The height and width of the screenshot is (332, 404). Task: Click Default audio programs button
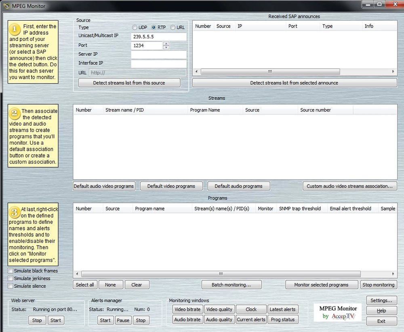239,186
